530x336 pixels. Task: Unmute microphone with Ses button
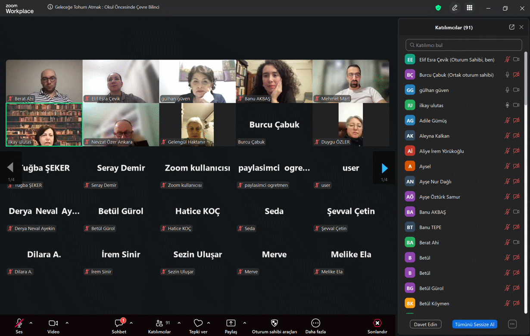pyautogui.click(x=19, y=323)
